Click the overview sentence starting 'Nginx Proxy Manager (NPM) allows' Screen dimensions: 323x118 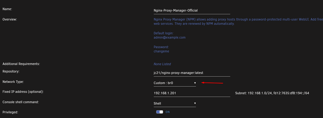click(x=238, y=22)
